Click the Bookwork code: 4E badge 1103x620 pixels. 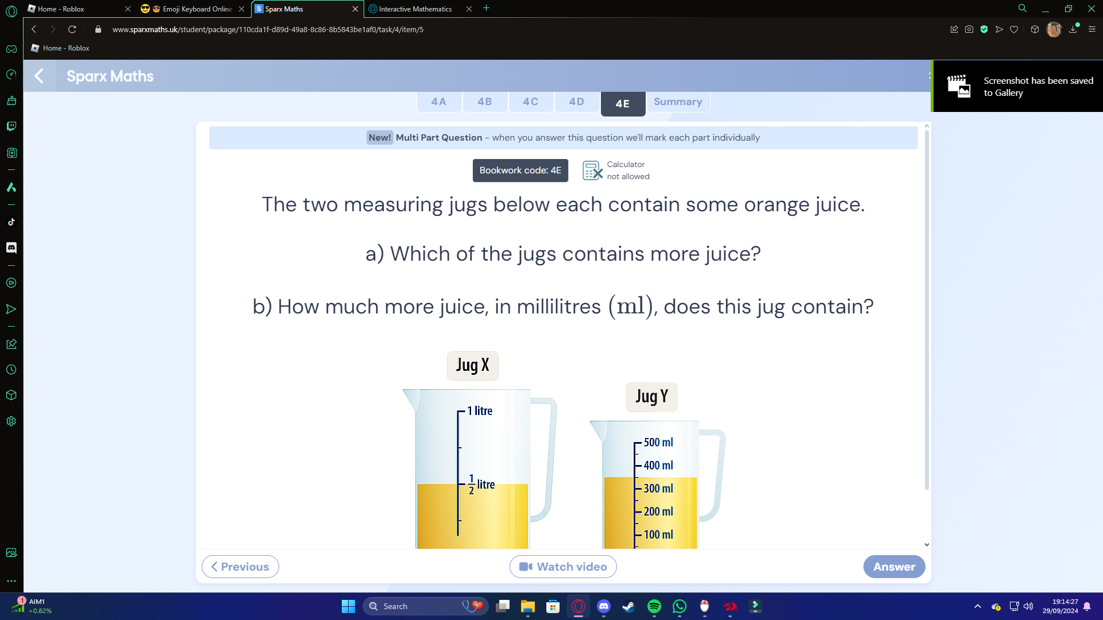pos(520,170)
